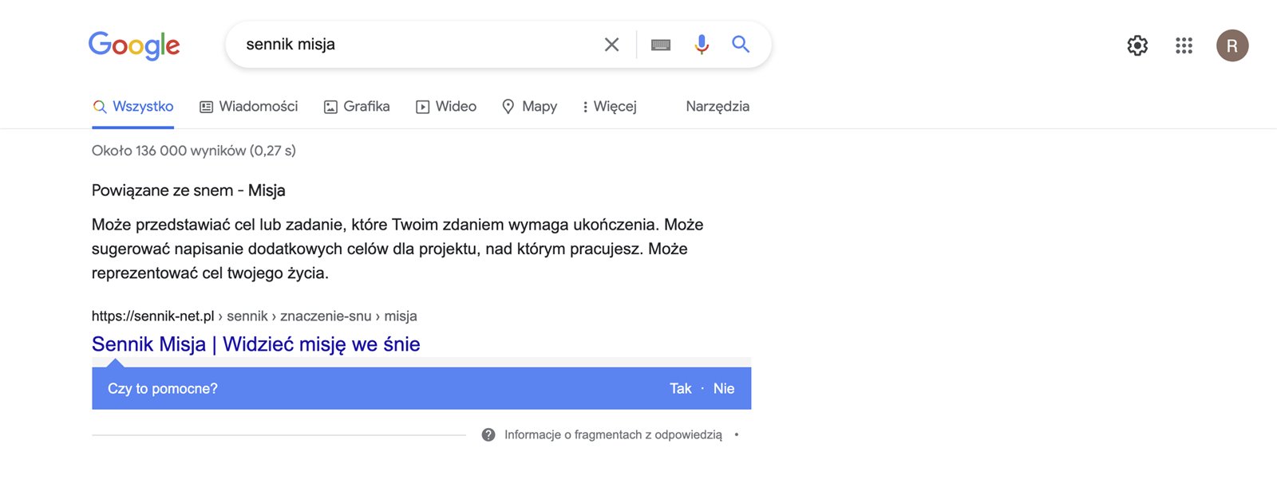The width and height of the screenshot is (1277, 487).
Task: Click the Google logo
Action: pos(134,45)
